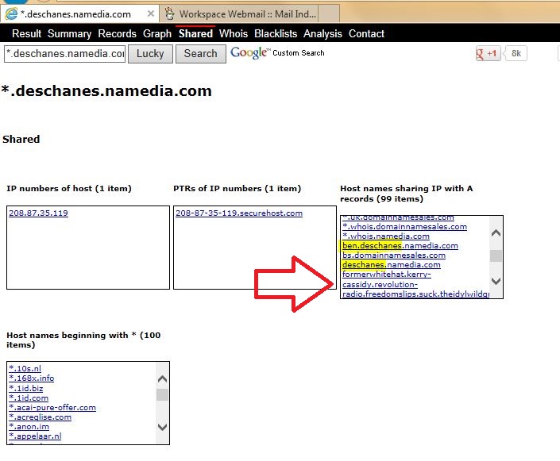560x461 pixels.
Task: Open the 208-87-35-119.securehost.com PTR link
Action: (x=238, y=213)
